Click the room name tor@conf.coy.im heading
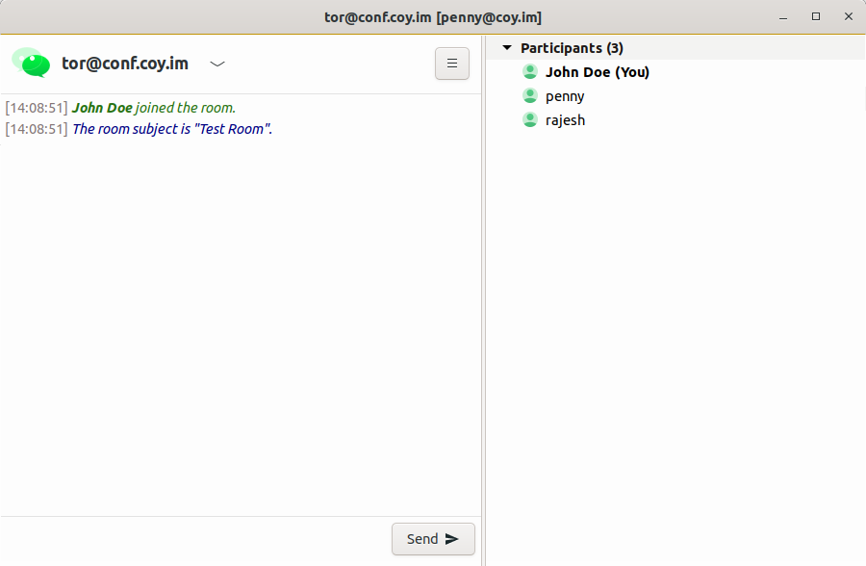This screenshot has height=566, width=866. [x=125, y=64]
